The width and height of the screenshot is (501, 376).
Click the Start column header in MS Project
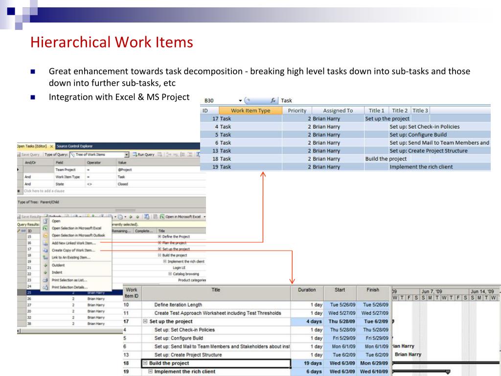click(x=340, y=293)
